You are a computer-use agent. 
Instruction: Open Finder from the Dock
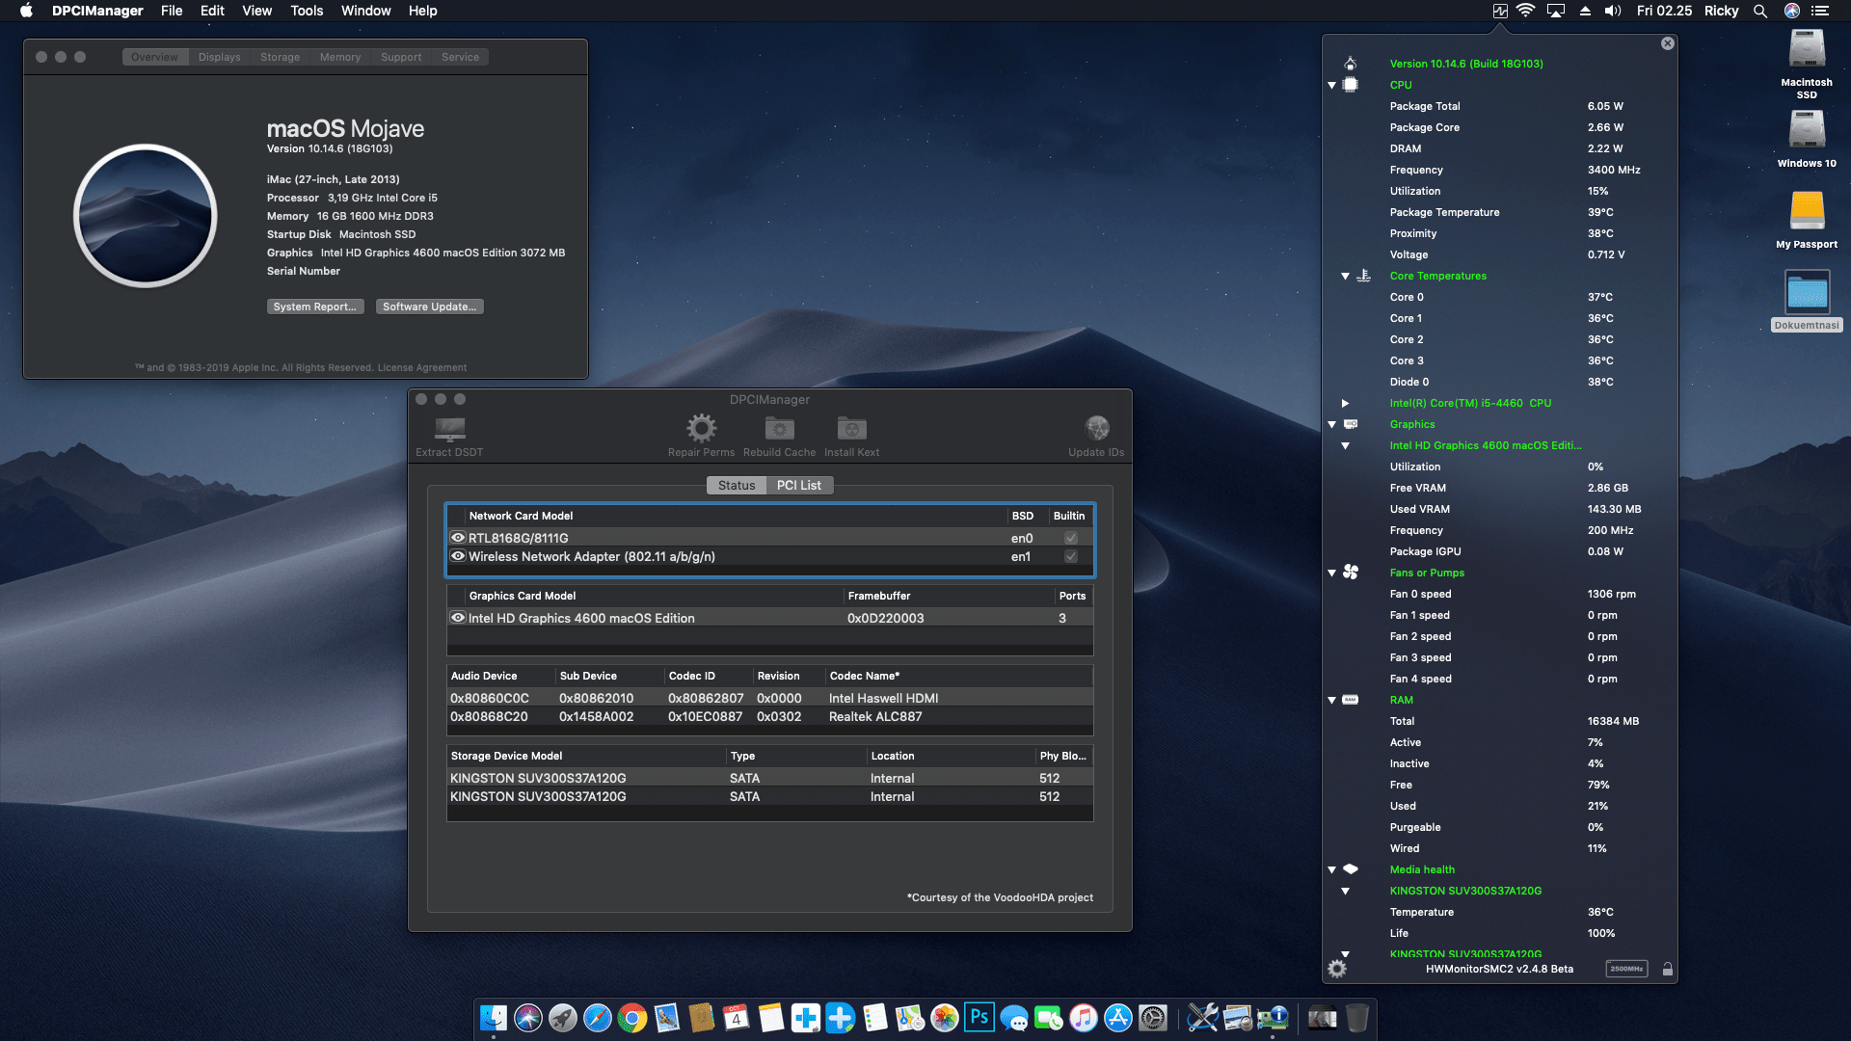coord(494,1017)
